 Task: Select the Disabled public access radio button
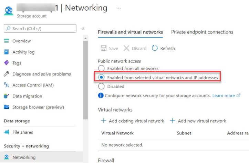point(101,86)
